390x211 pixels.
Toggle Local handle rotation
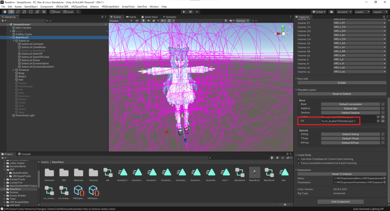click(68, 12)
